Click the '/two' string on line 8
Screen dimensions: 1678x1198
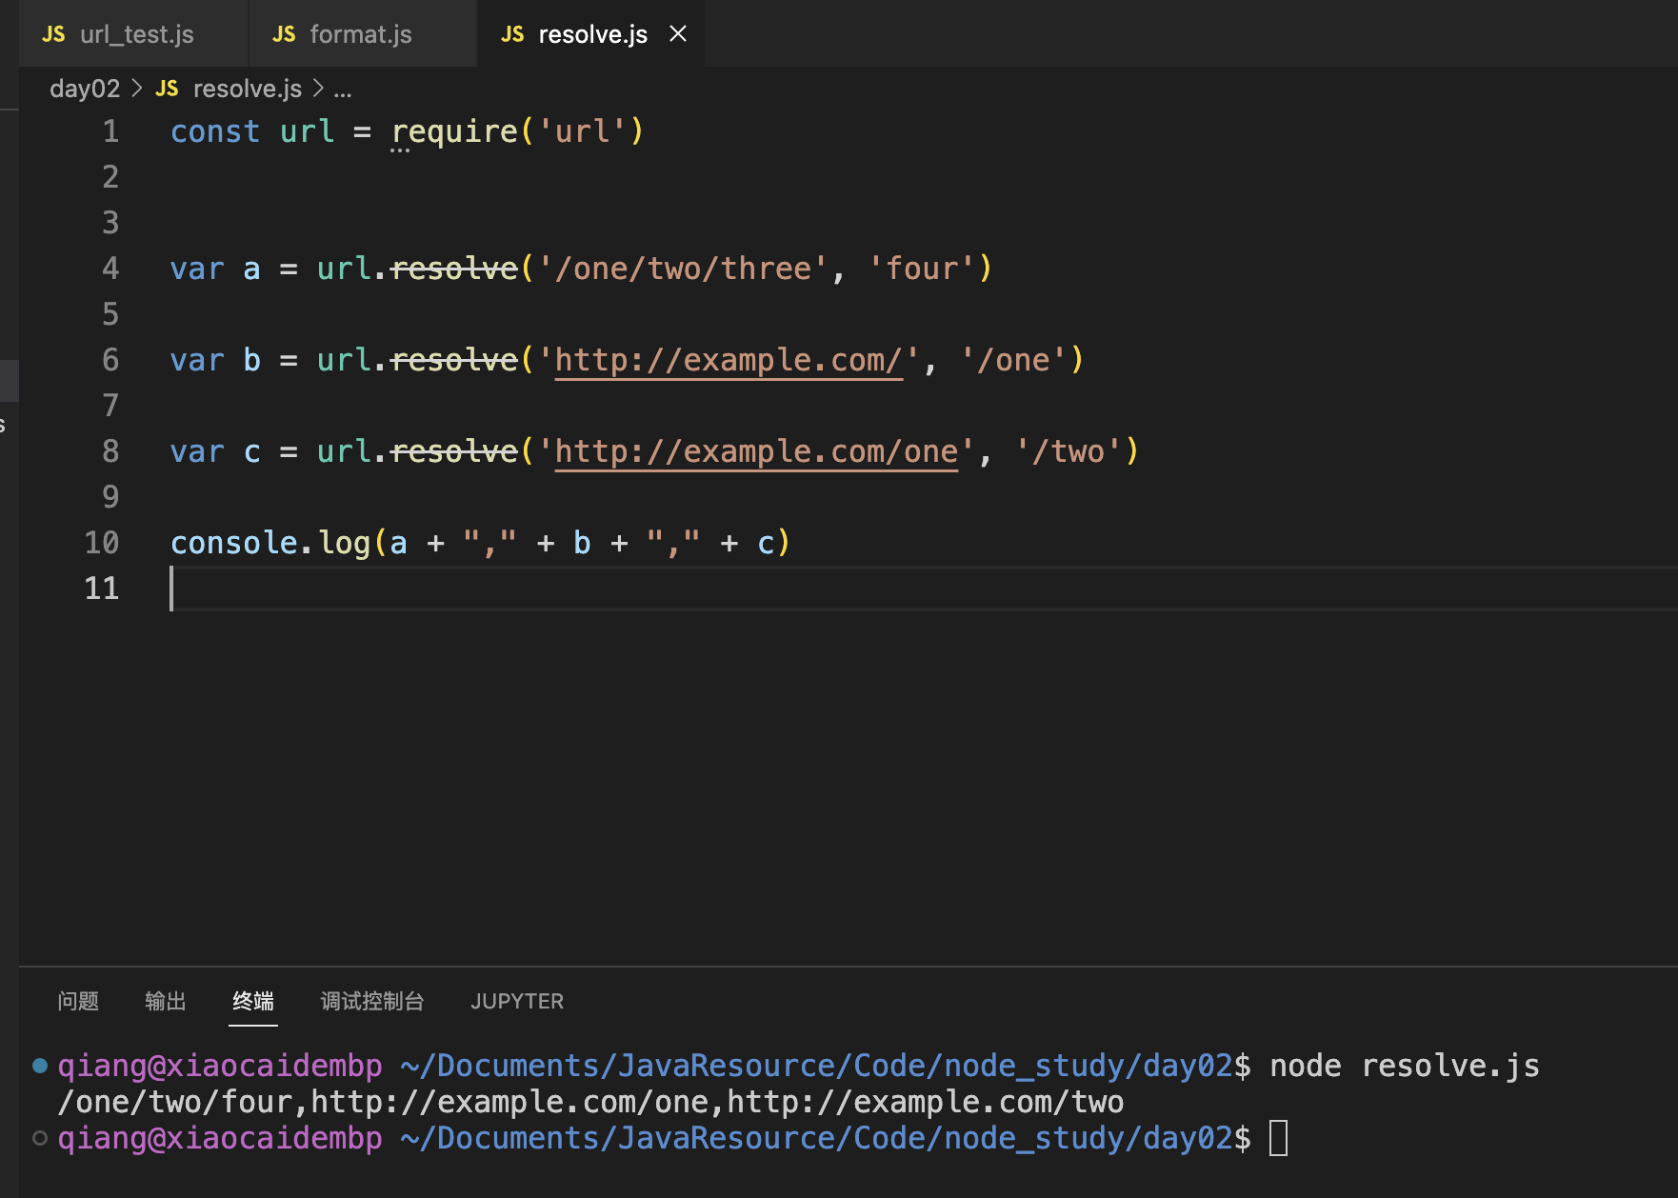[x=1069, y=451]
